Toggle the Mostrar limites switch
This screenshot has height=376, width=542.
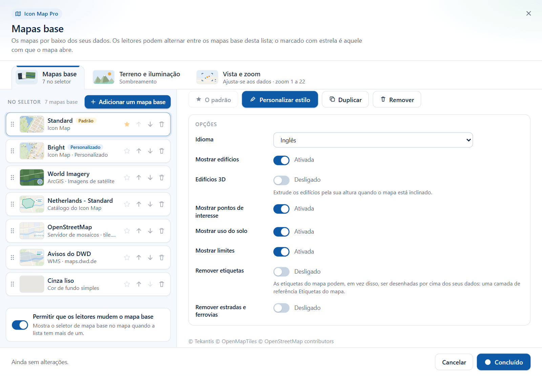[x=282, y=252]
